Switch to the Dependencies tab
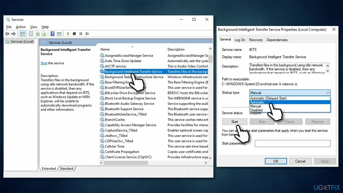 click(x=277, y=40)
